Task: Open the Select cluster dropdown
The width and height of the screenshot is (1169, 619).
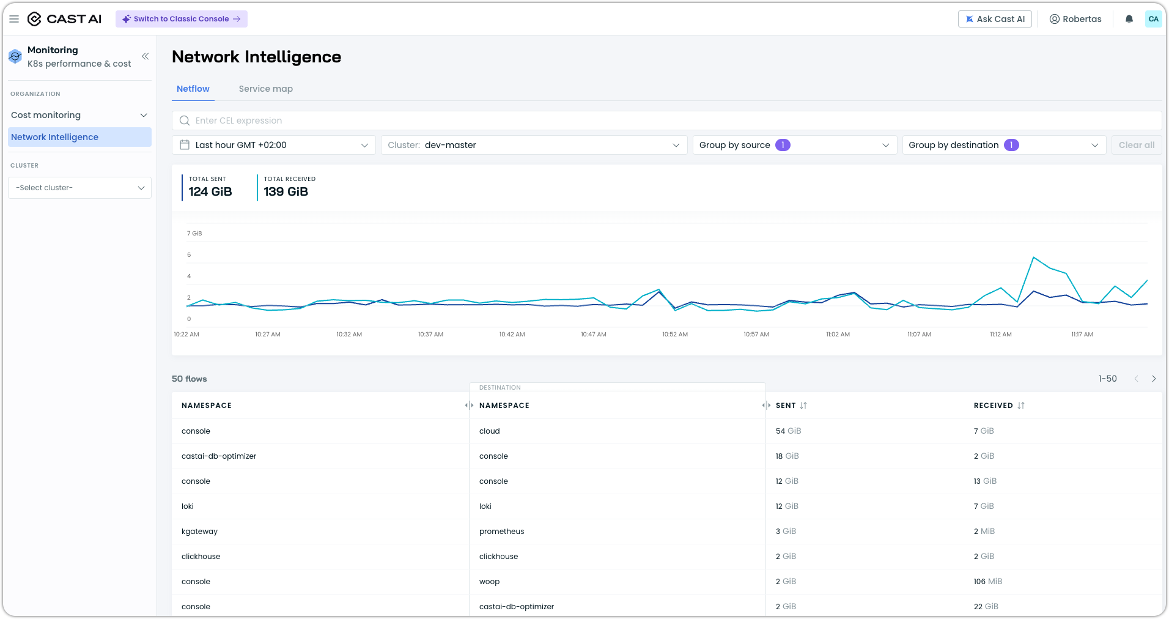Action: (x=79, y=188)
